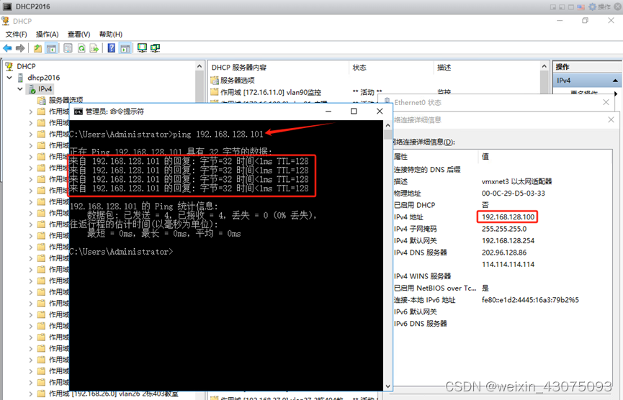Open scope [172.16.11.0] vlan90监控 in content list
This screenshot has width=623, height=400.
pos(271,92)
